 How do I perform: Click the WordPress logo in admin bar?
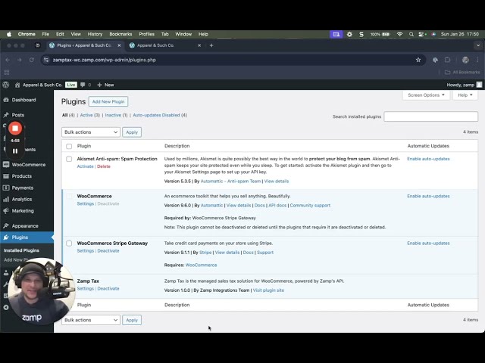pos(6,85)
